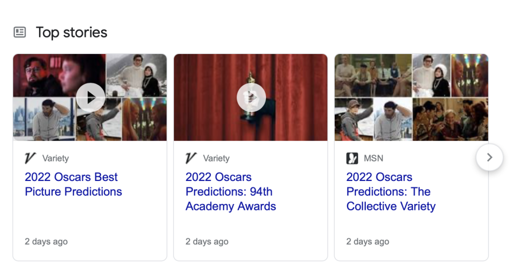The width and height of the screenshot is (513, 262).
Task: Play the Best Picture Predictions video
Action: (x=91, y=97)
